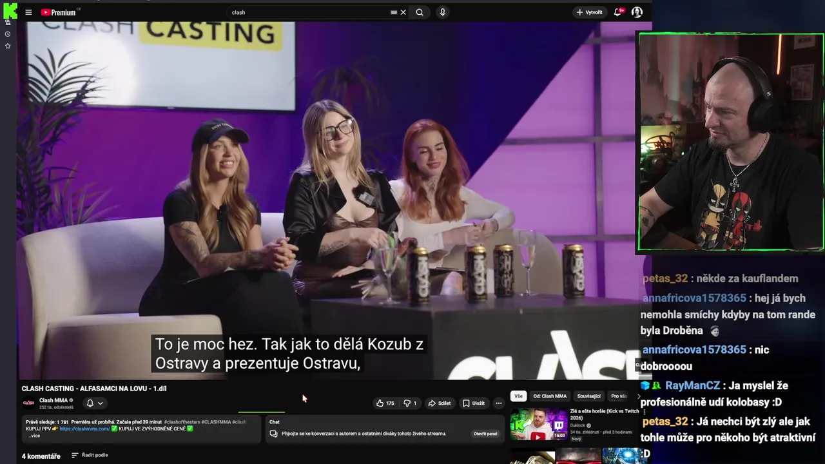Select the Od: Clash MMA chip
825x464 pixels.
550,396
